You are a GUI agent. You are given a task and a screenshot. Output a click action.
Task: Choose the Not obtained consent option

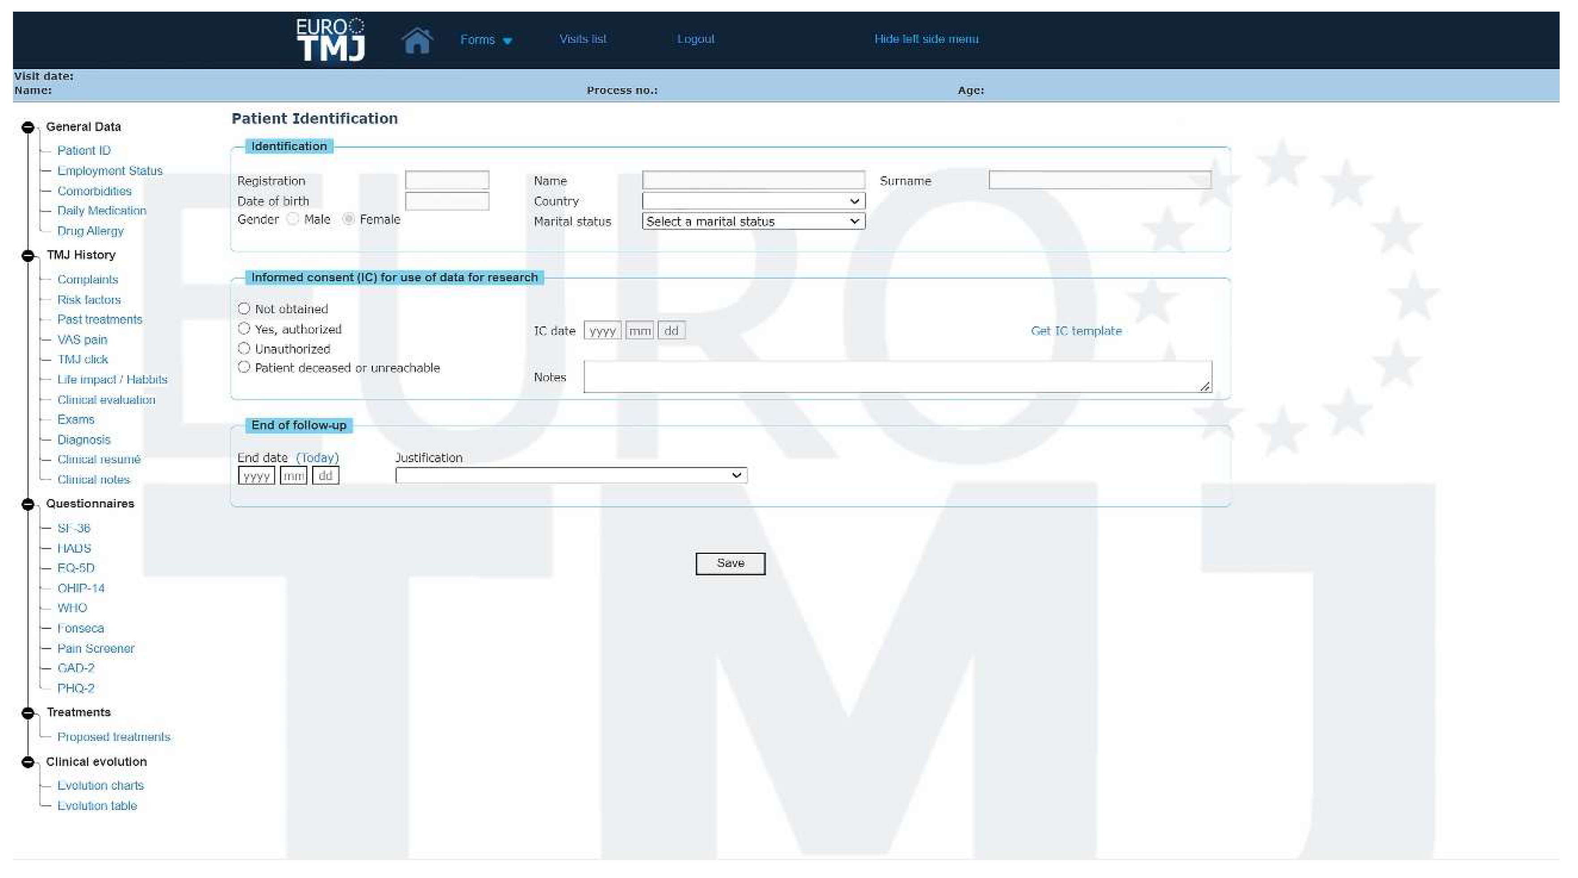244,309
